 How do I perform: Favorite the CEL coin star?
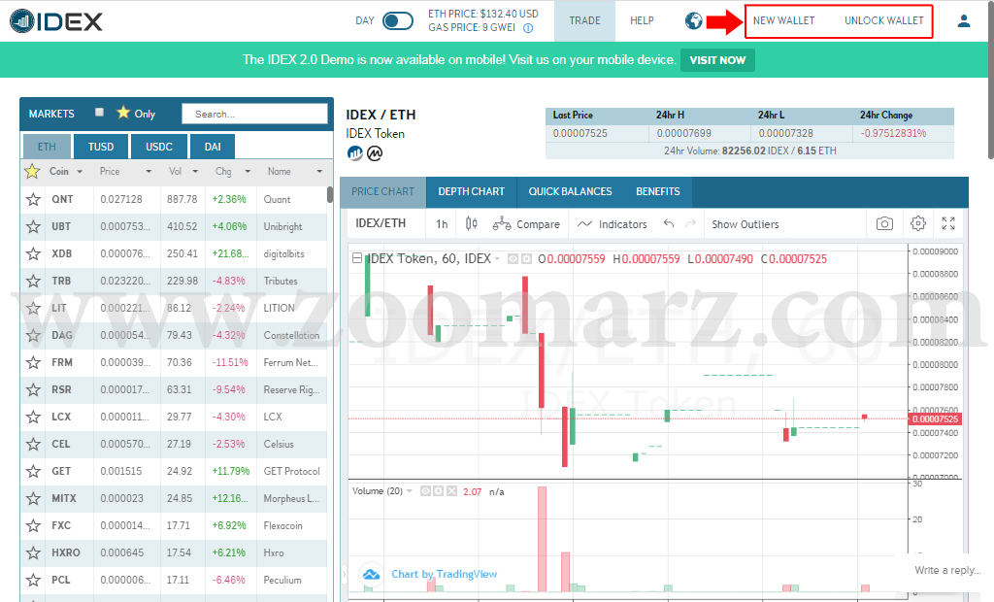[33, 444]
